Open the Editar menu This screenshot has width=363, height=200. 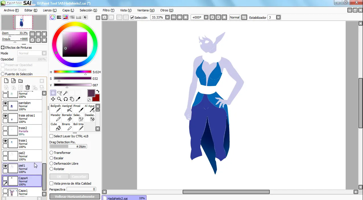[x=31, y=10]
